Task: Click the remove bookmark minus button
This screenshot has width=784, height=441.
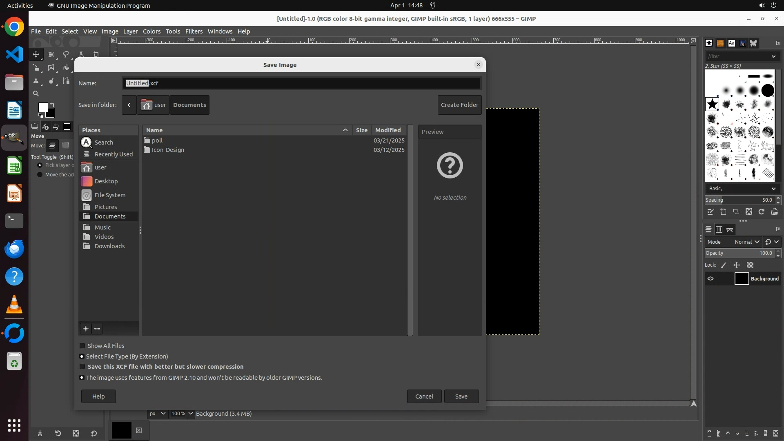Action: point(97,329)
